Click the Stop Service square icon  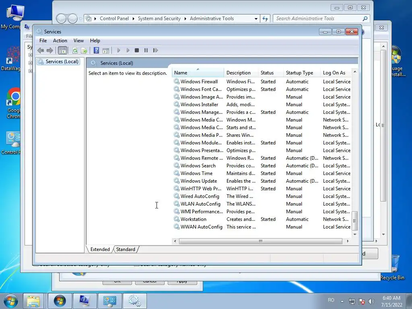point(137,50)
